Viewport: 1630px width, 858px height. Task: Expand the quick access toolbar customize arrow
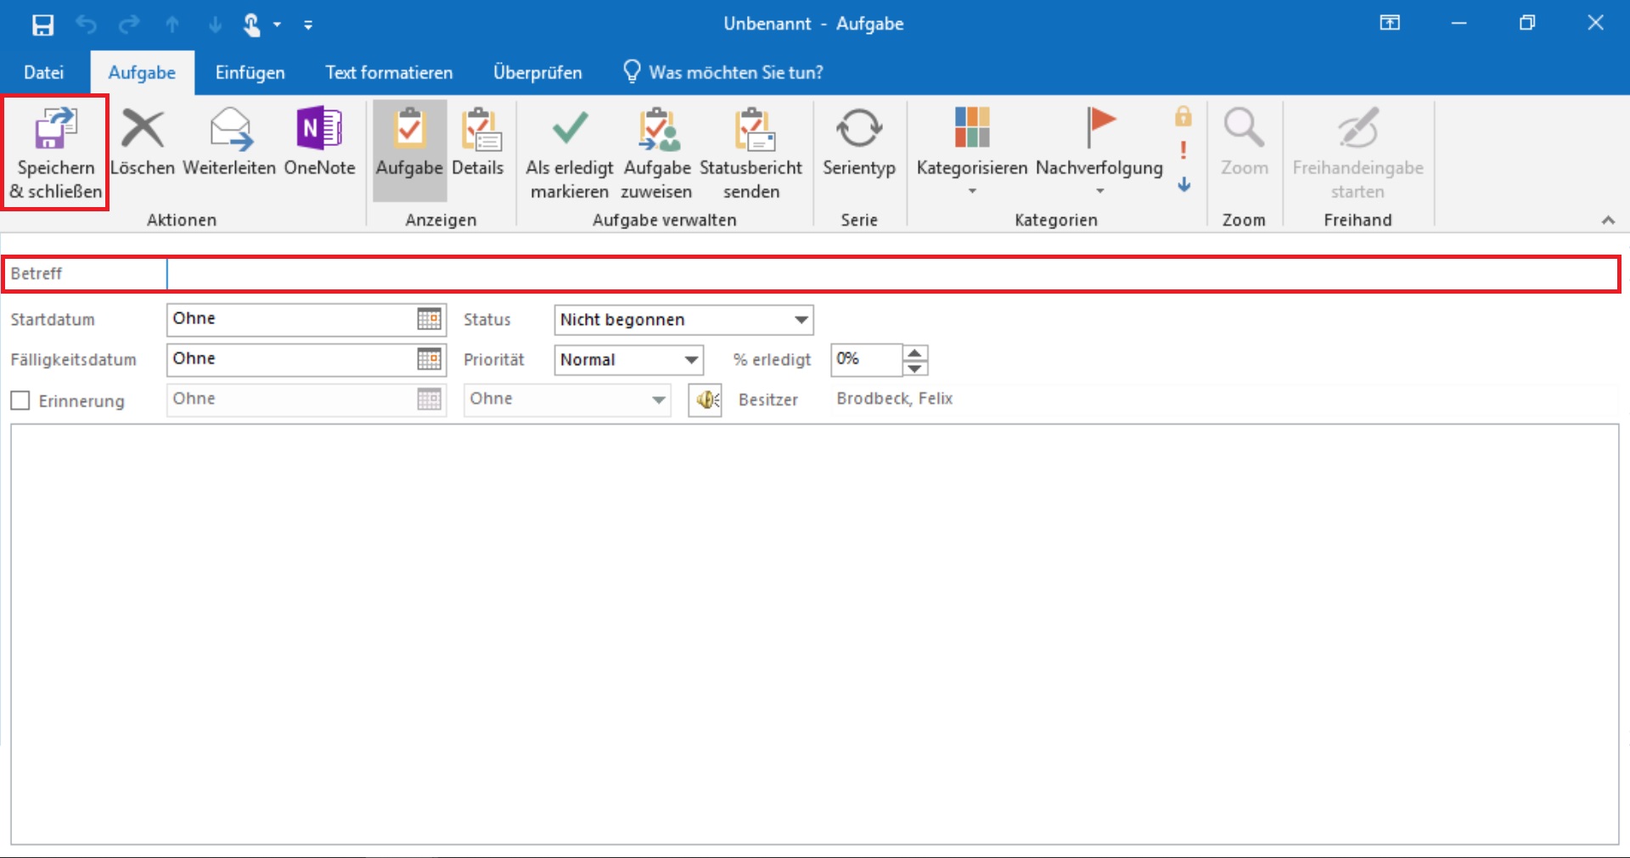(308, 25)
